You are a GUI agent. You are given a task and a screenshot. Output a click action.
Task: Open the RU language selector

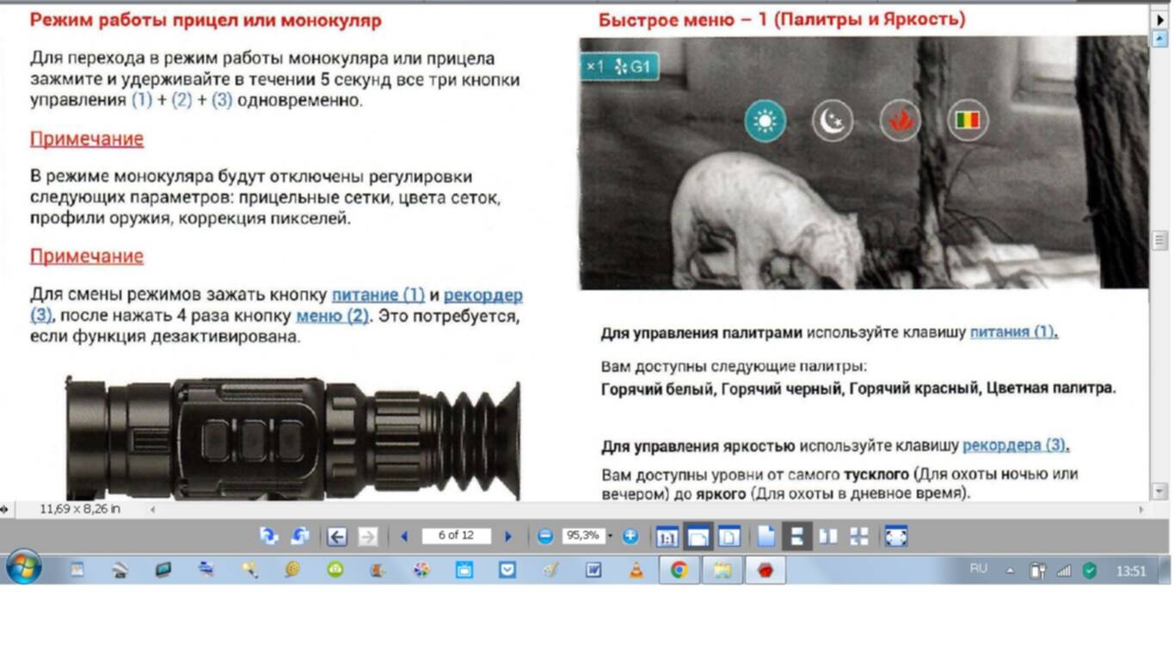click(978, 569)
